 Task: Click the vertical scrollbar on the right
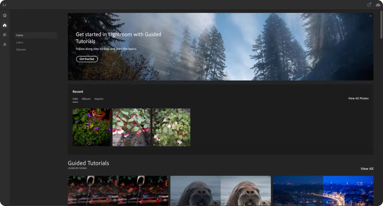pyautogui.click(x=381, y=24)
